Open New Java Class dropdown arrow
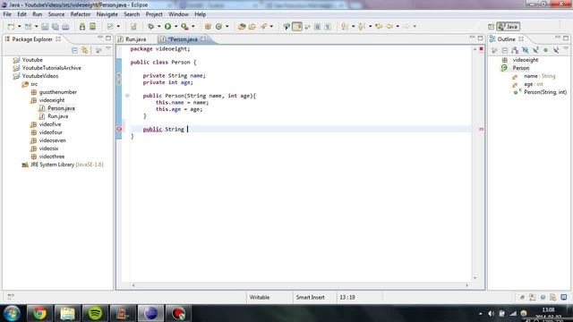 (227, 26)
